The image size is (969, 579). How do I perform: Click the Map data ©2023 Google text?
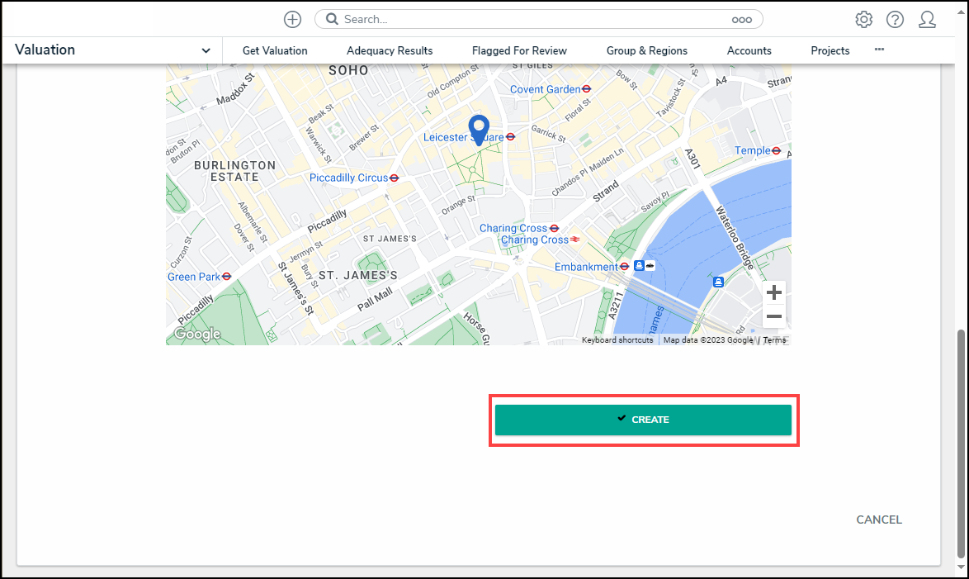(708, 340)
